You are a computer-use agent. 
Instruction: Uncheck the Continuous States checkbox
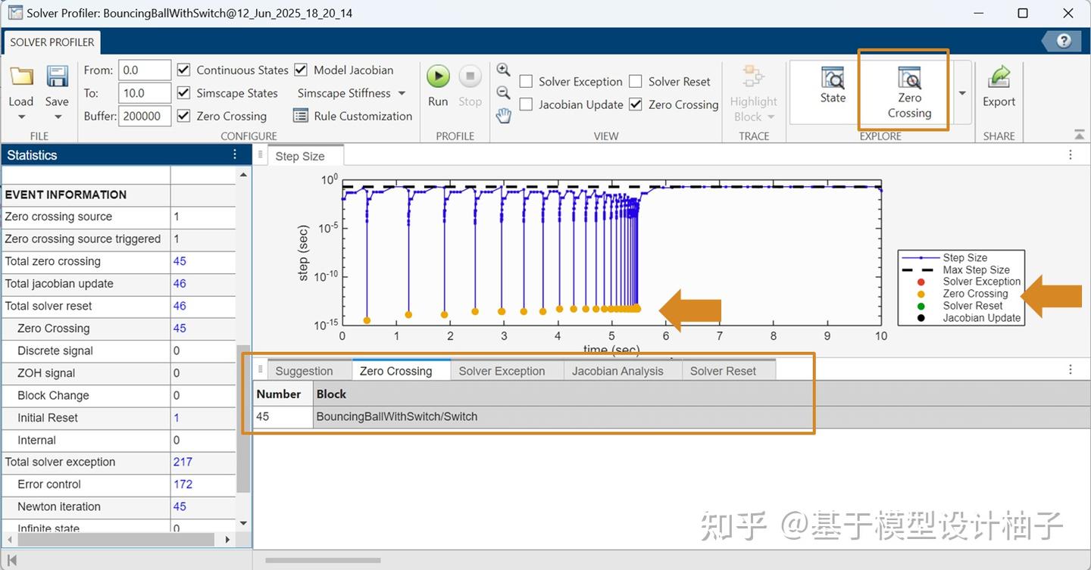tap(183, 70)
